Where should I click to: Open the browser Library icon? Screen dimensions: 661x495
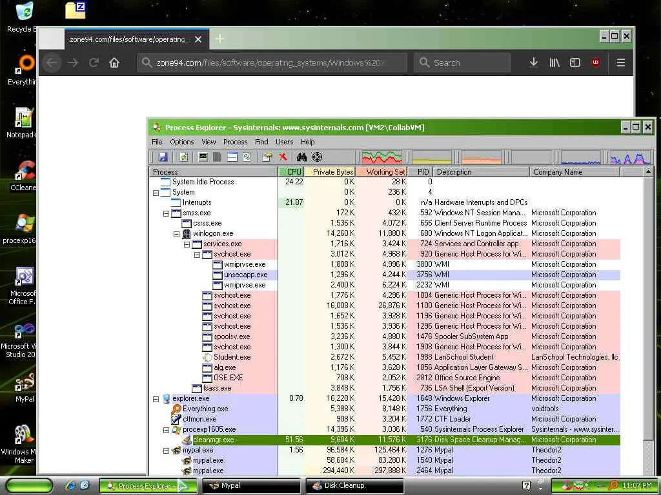tap(554, 63)
